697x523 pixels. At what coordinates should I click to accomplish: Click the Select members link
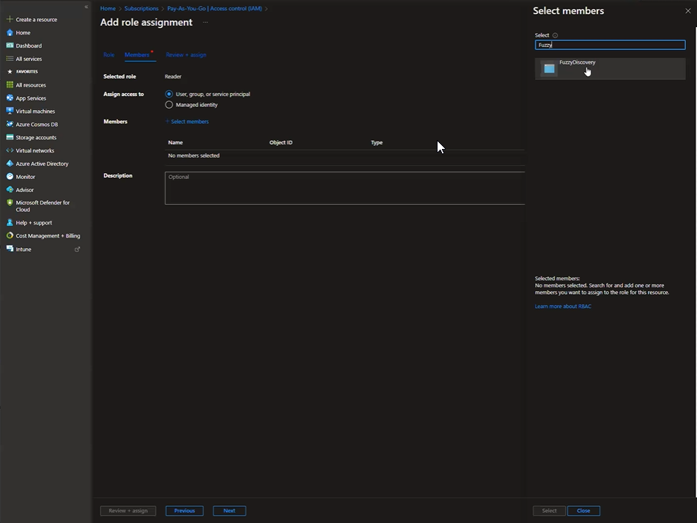click(x=188, y=122)
